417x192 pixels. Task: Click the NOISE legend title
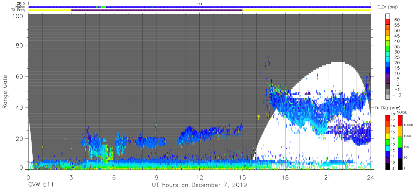pos(402,112)
